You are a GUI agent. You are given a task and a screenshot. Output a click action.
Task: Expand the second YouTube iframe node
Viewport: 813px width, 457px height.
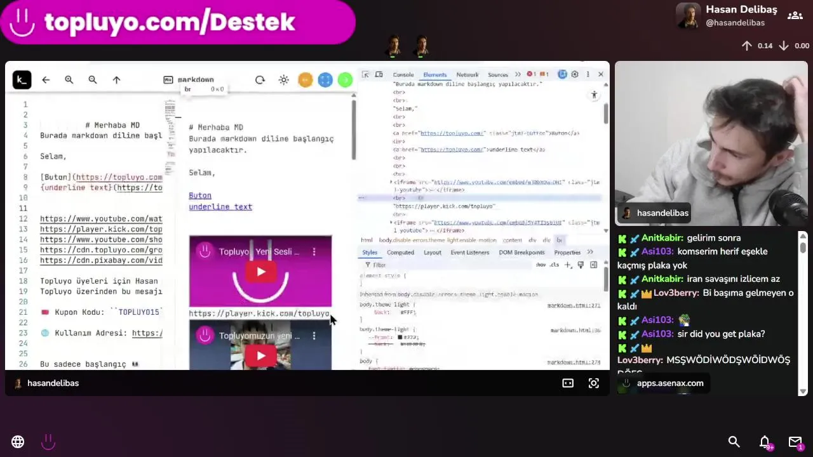[x=391, y=223]
